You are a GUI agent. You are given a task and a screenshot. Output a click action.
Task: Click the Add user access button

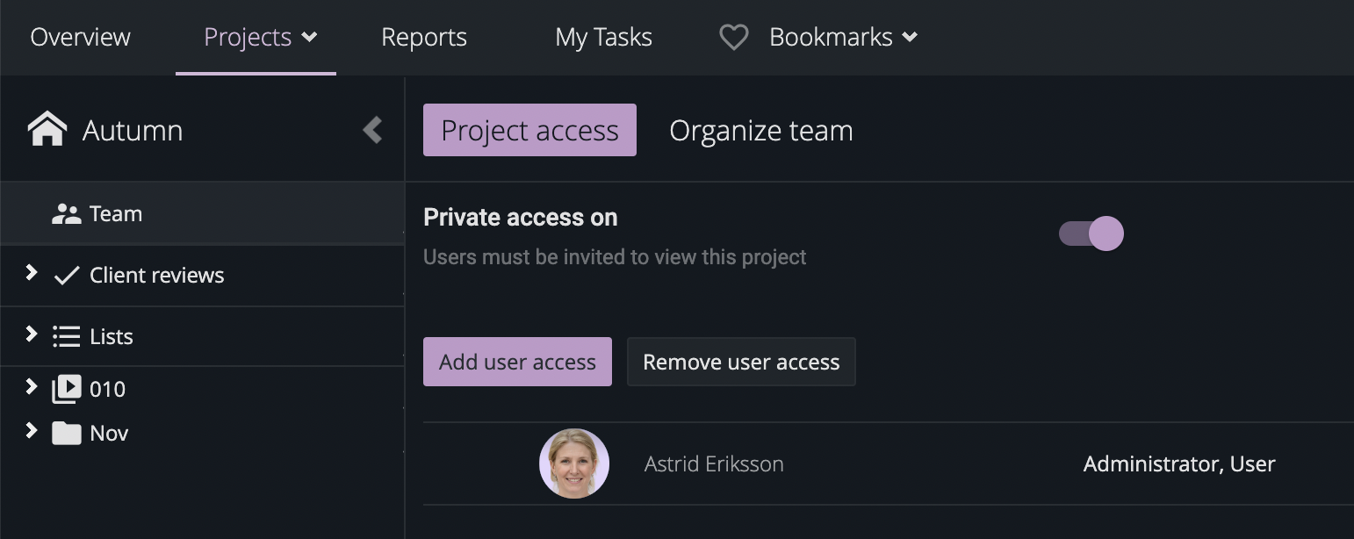pyautogui.click(x=517, y=362)
